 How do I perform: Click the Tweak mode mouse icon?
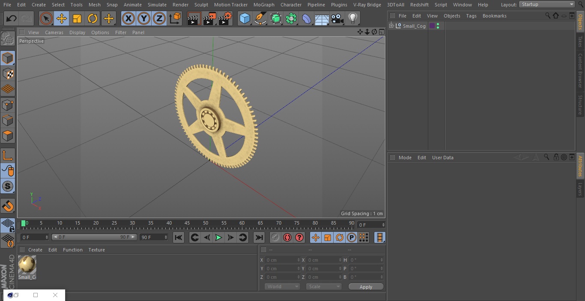8,171
